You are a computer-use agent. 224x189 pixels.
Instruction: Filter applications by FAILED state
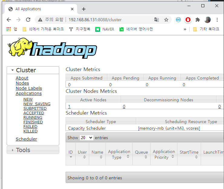(x=31, y=127)
